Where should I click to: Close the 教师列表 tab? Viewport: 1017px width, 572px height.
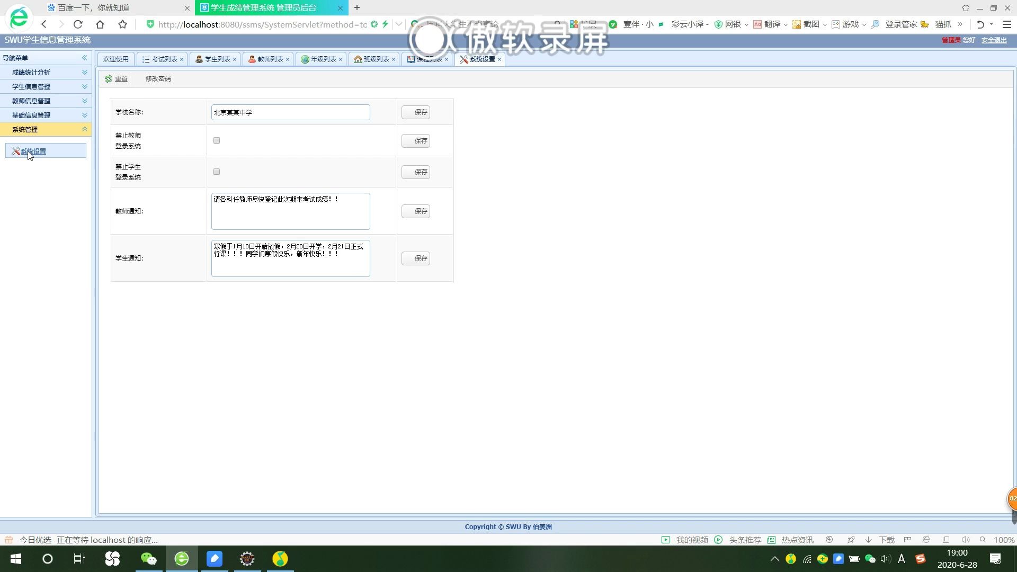click(288, 59)
